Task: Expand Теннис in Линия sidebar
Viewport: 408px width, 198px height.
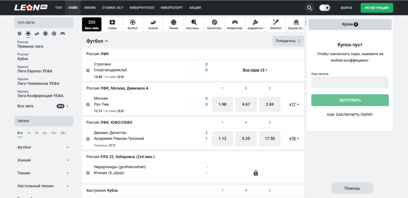Action: 43,173
